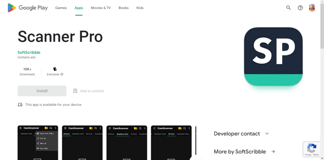Select the Apps tab

coord(79,8)
